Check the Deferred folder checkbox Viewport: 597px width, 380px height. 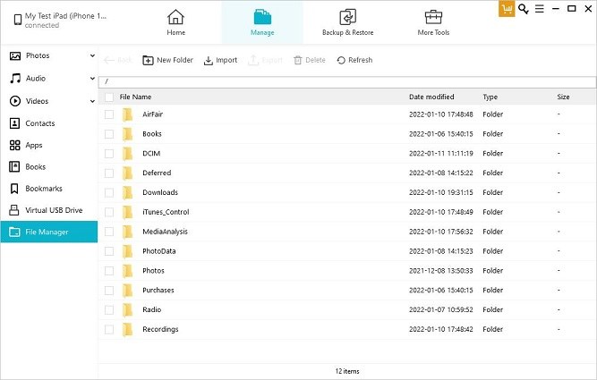(109, 173)
